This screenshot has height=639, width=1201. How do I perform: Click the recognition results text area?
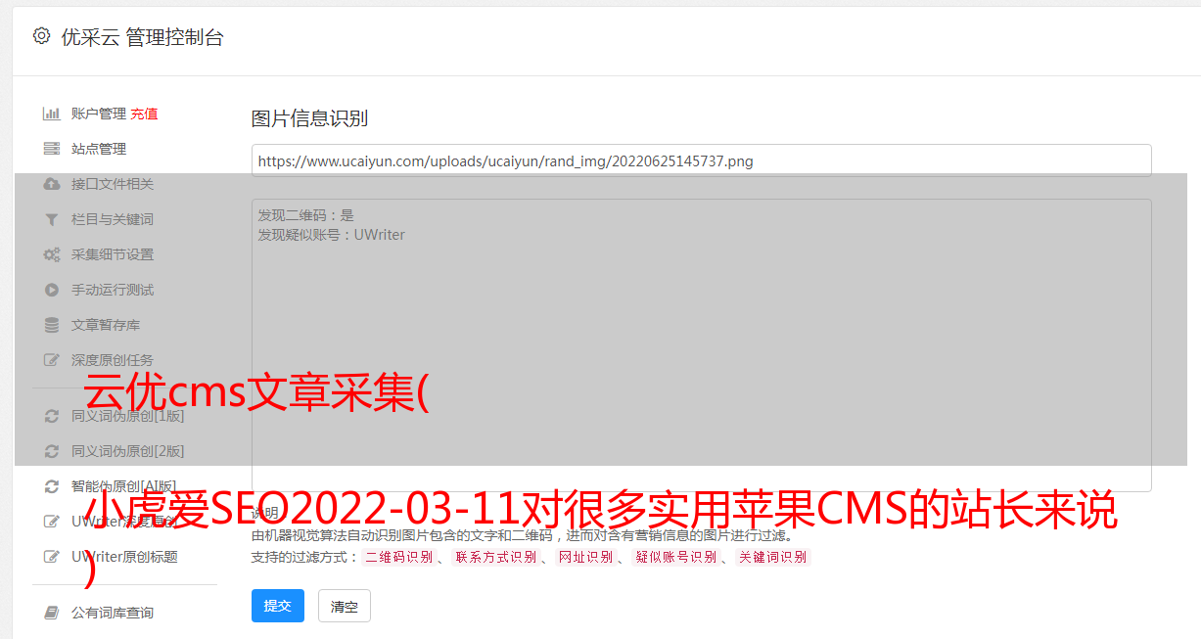[701, 345]
